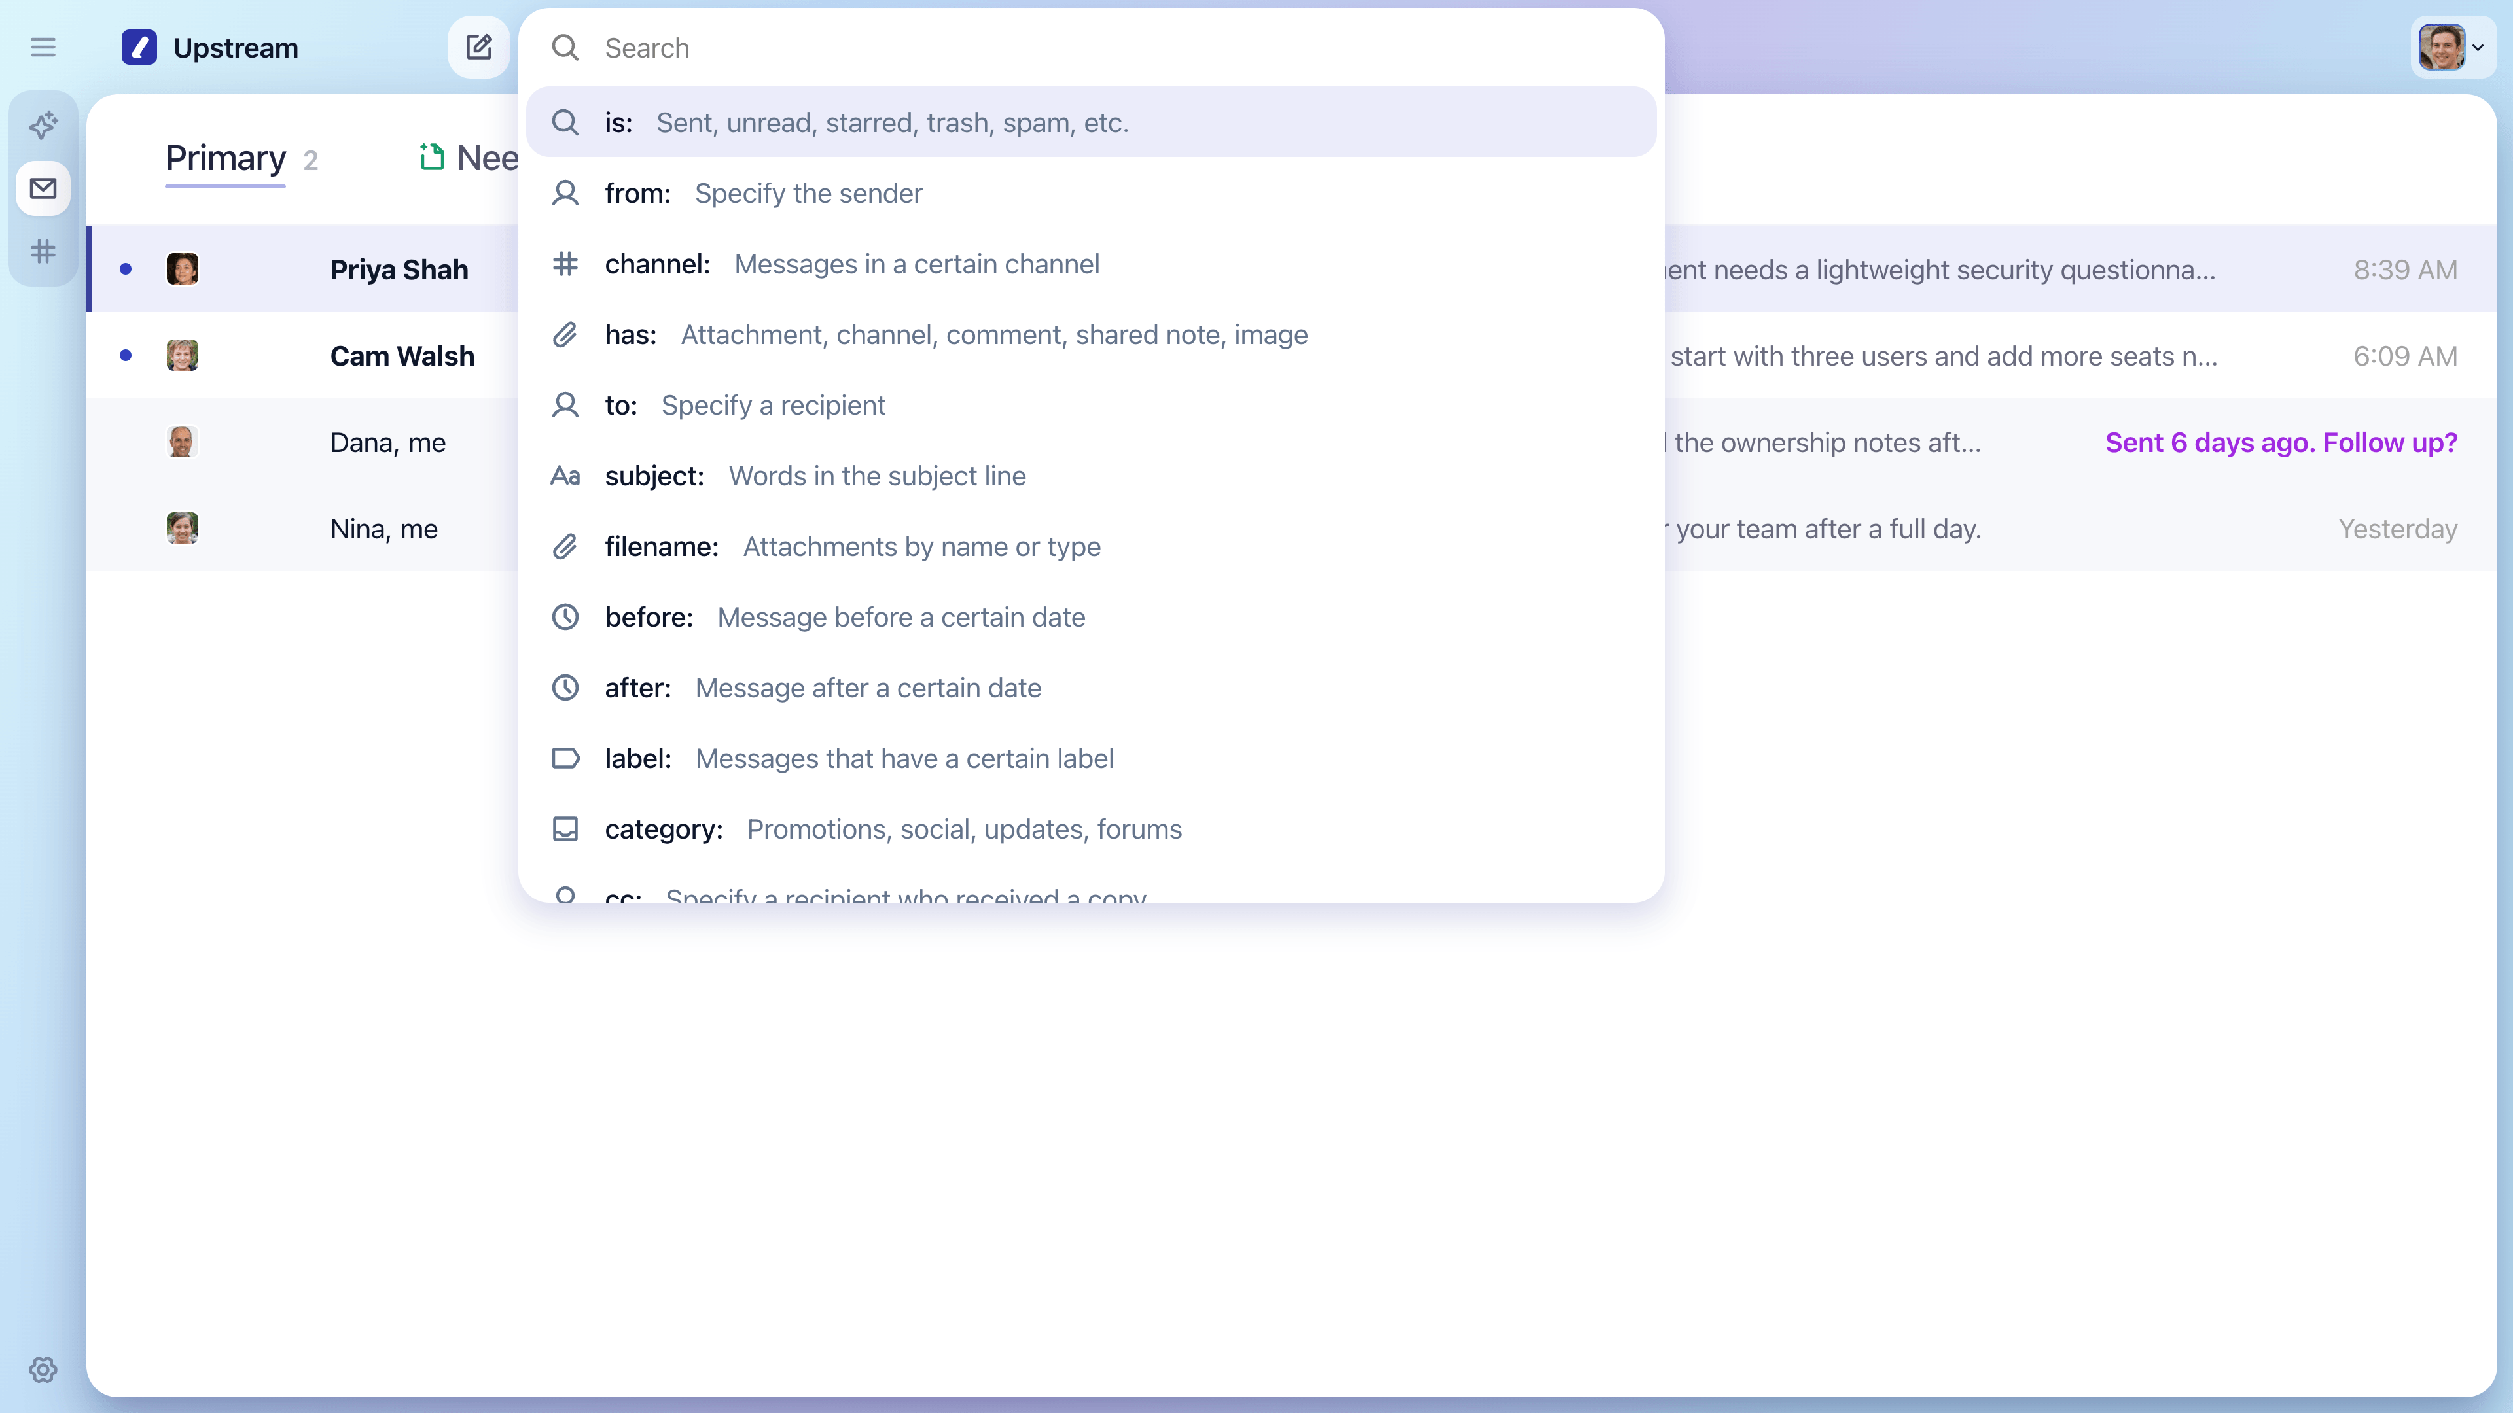Click the clock icon beside after: filter
Viewport: 2513px width, 1413px height.
click(x=565, y=688)
